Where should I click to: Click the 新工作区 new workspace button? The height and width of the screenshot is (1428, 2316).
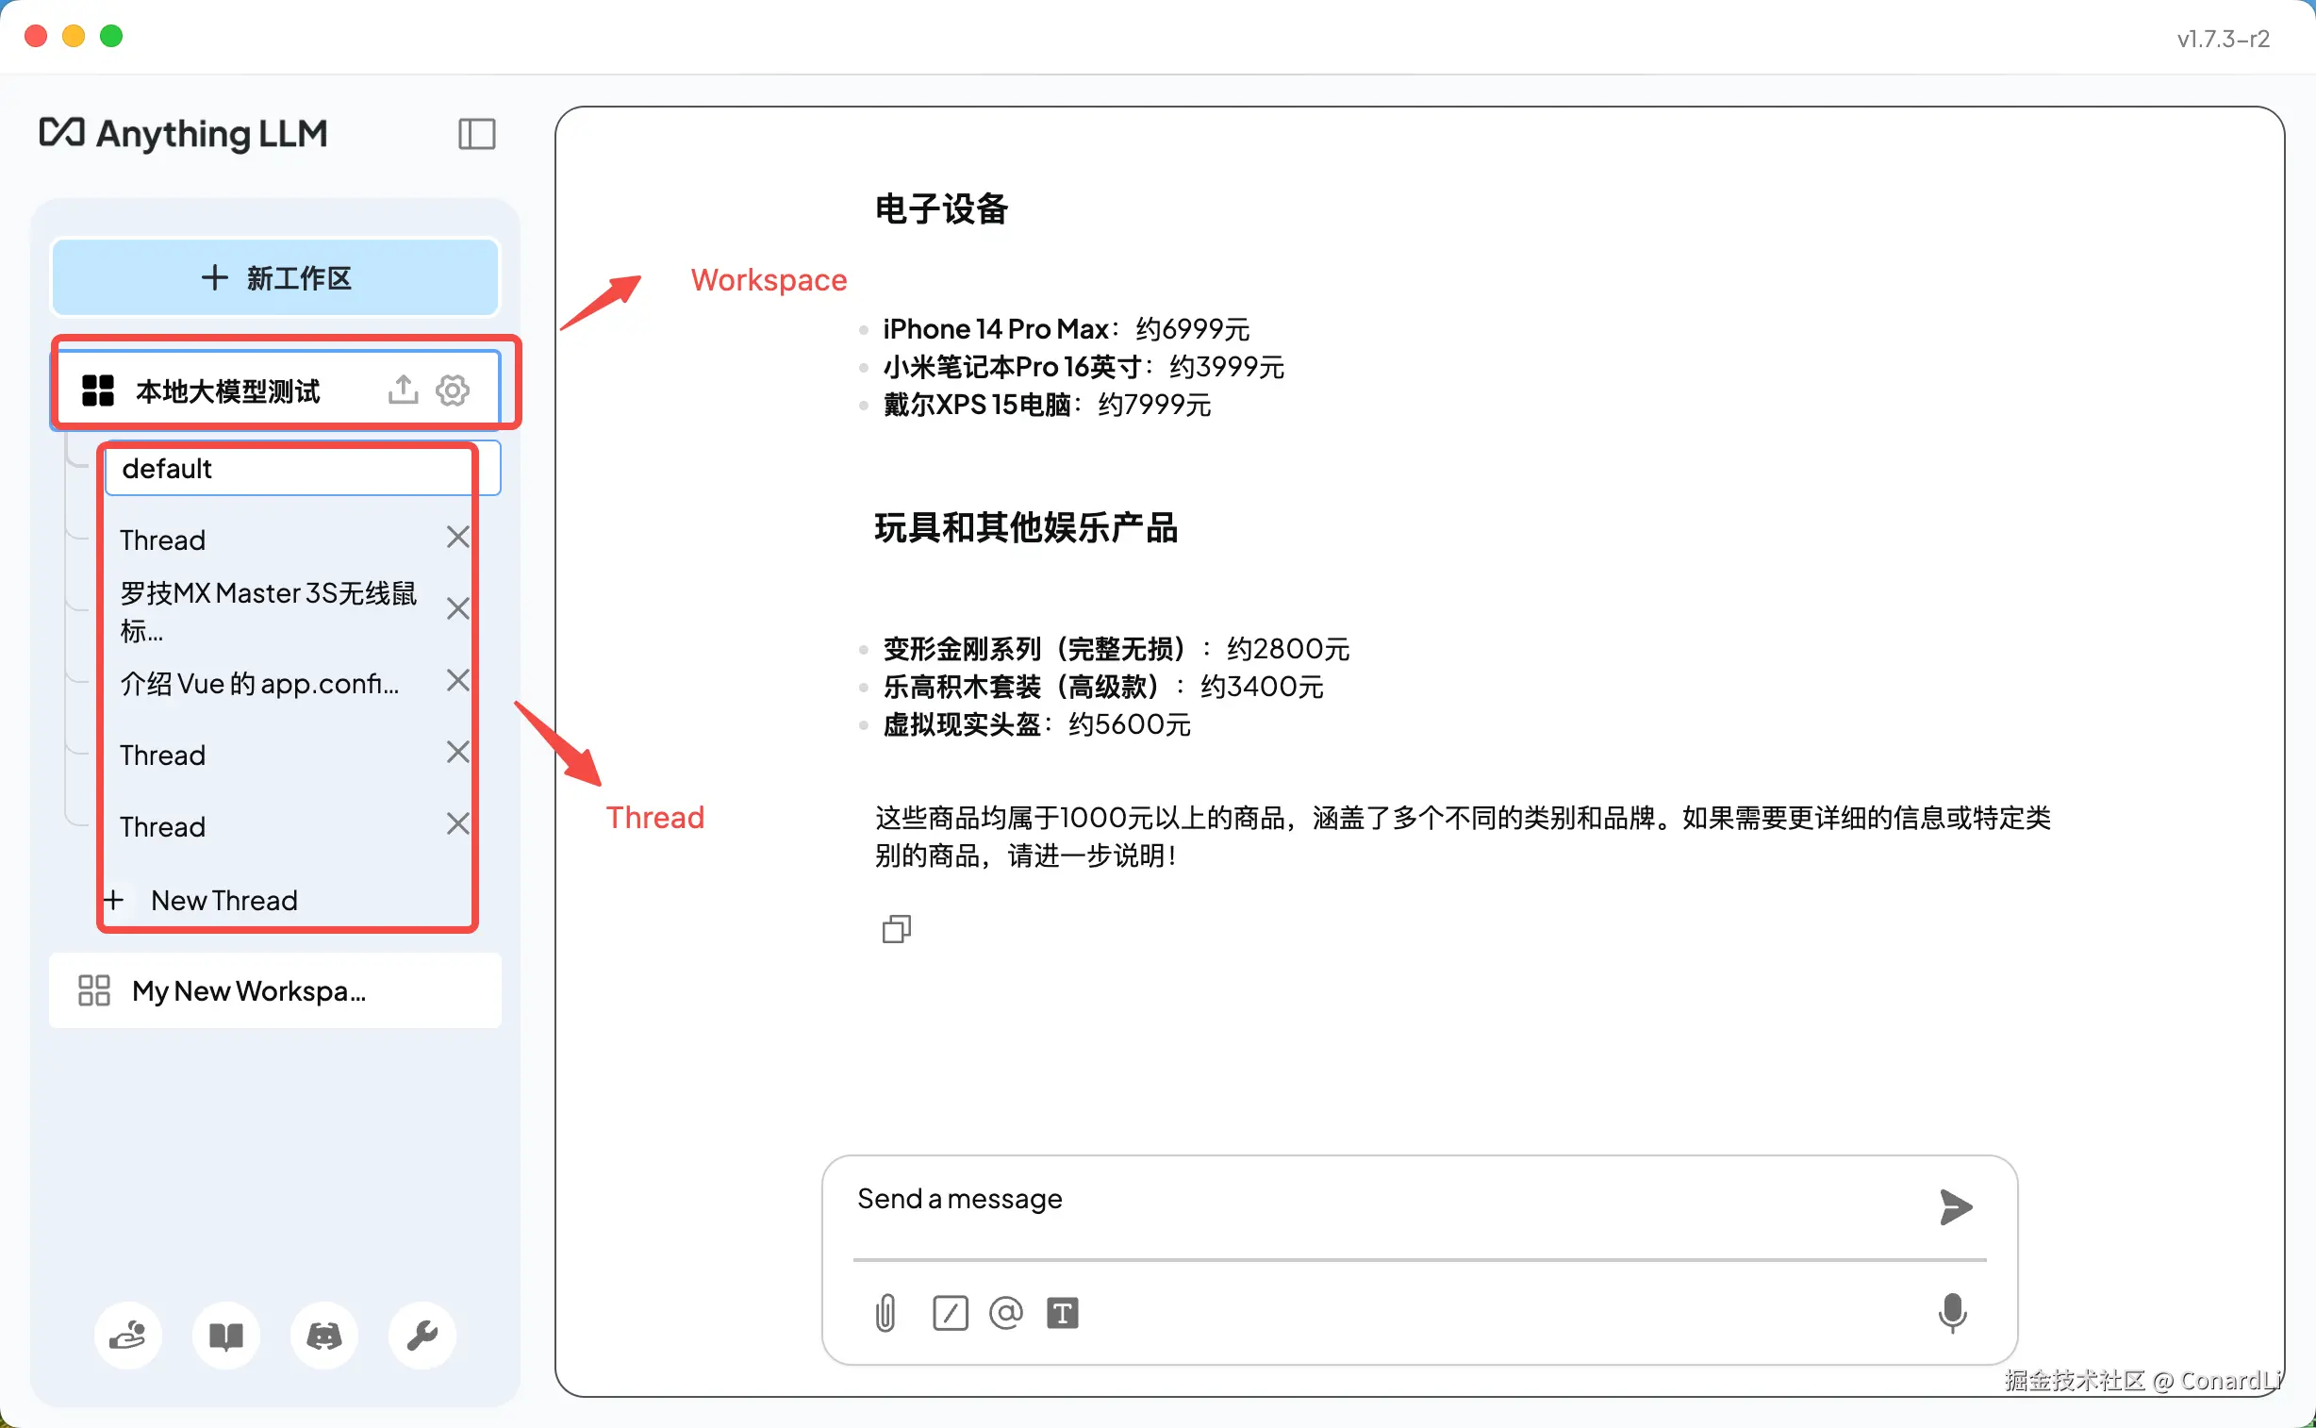point(274,277)
